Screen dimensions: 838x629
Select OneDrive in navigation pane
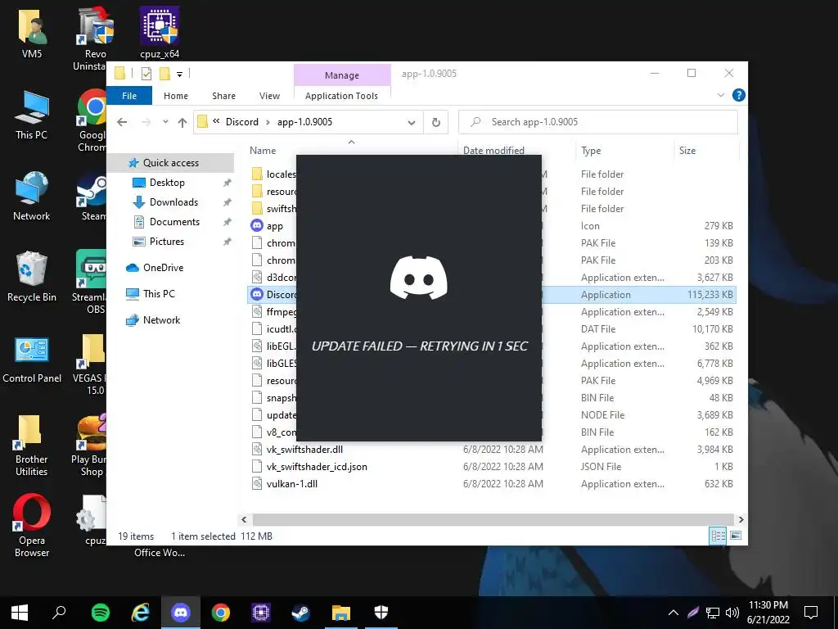point(163,268)
